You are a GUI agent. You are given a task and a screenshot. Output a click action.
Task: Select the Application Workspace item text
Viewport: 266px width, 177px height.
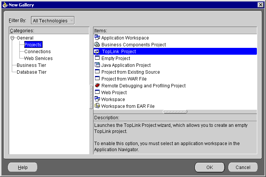[125, 38]
